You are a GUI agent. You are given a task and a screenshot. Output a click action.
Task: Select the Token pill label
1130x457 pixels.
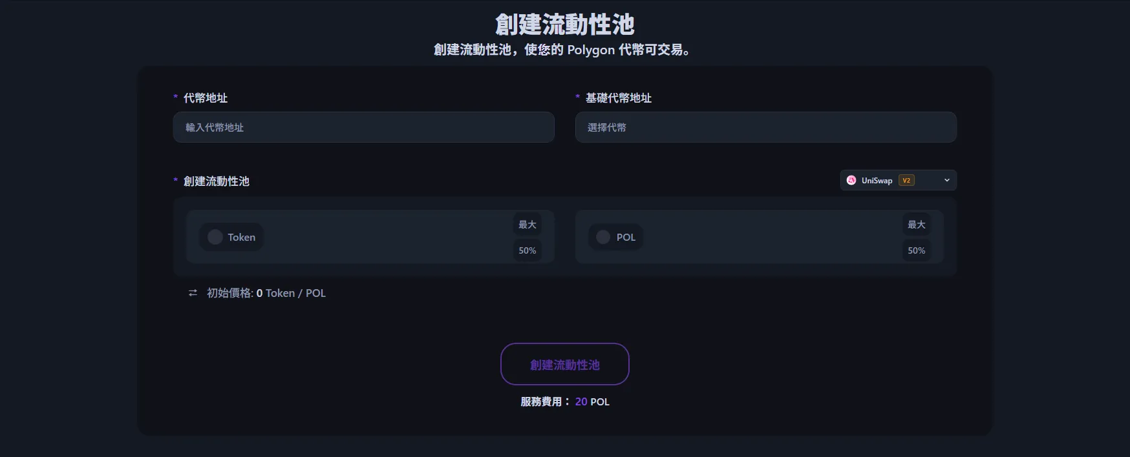coord(241,238)
